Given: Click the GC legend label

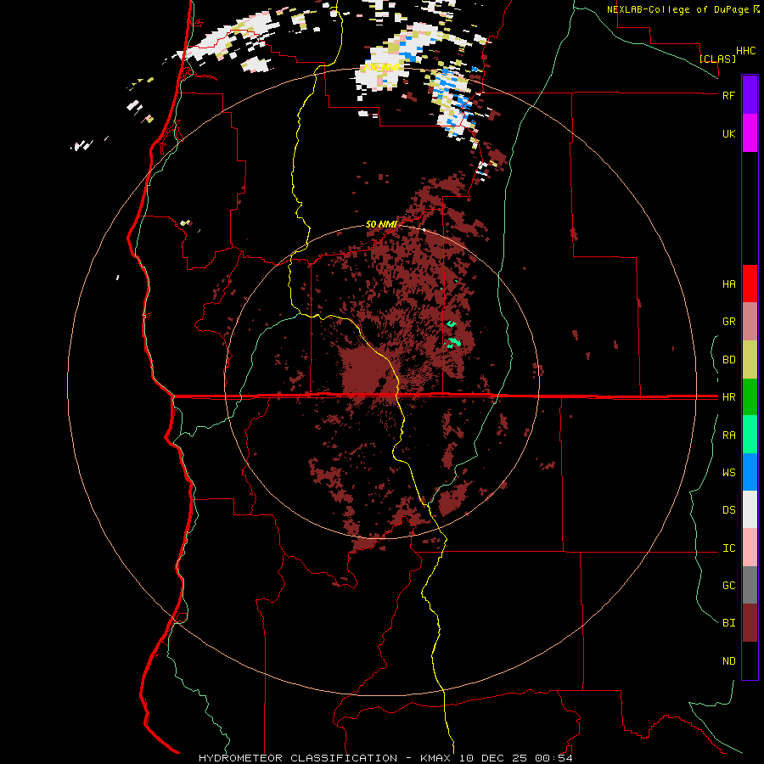Looking at the screenshot, I should click(x=728, y=585).
